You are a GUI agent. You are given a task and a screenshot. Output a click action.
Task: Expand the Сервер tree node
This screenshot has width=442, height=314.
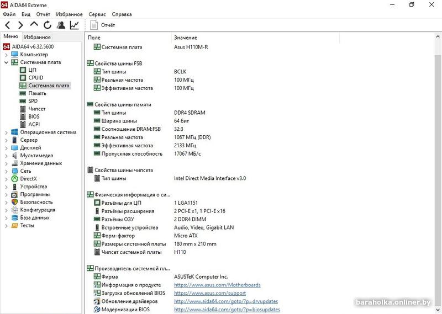click(6, 140)
